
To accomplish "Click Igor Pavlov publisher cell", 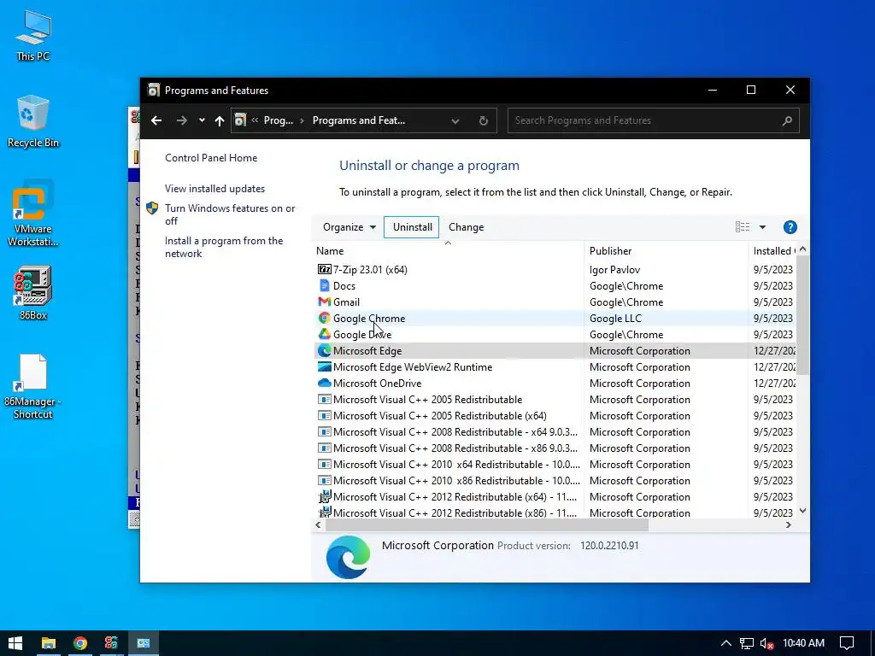I will pyautogui.click(x=614, y=269).
